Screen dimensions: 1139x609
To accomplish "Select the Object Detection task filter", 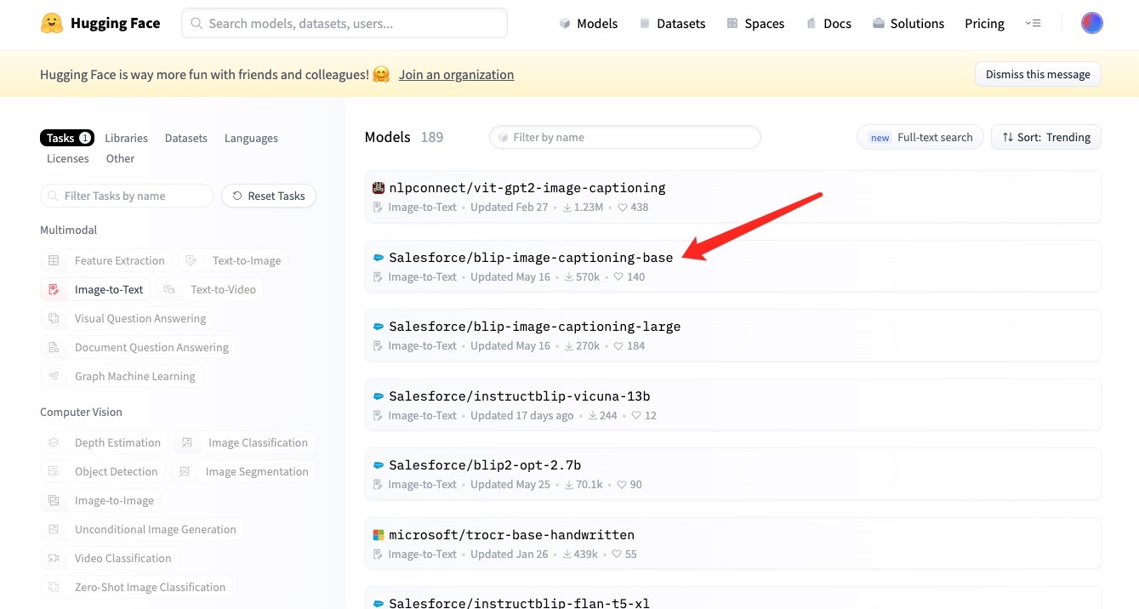I will tap(103, 471).
